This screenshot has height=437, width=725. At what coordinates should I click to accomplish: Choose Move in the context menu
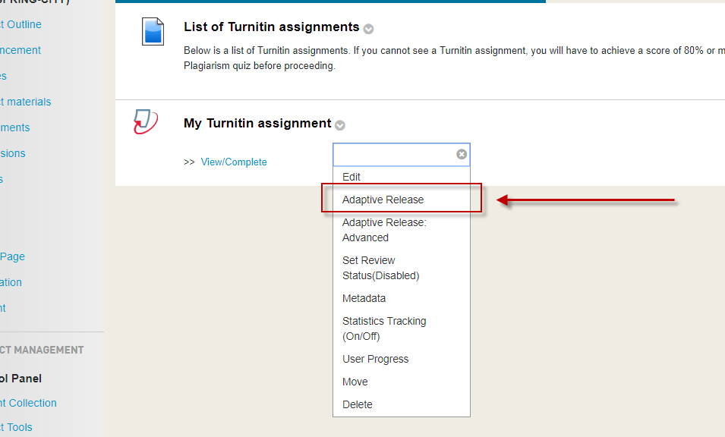tap(355, 382)
